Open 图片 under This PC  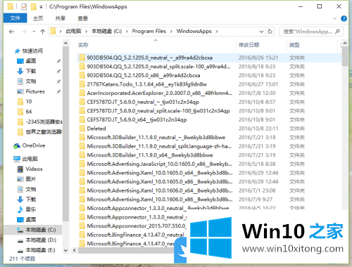coord(31,179)
